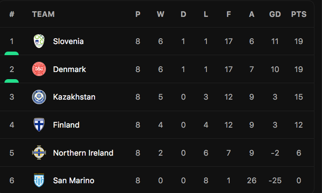Click the TEAM column header
Screen dimensions: 322x193
tap(43, 14)
